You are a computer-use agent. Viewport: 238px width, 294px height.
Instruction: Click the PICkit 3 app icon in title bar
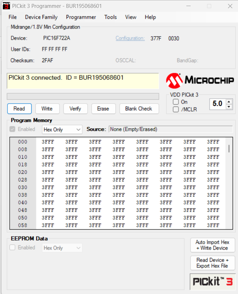pyautogui.click(x=6, y=6)
